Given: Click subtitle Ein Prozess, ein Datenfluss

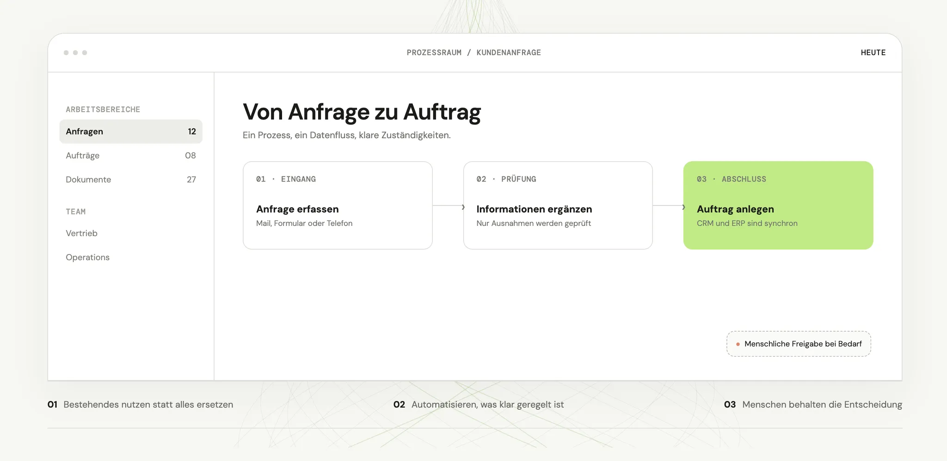Looking at the screenshot, I should coord(347,135).
